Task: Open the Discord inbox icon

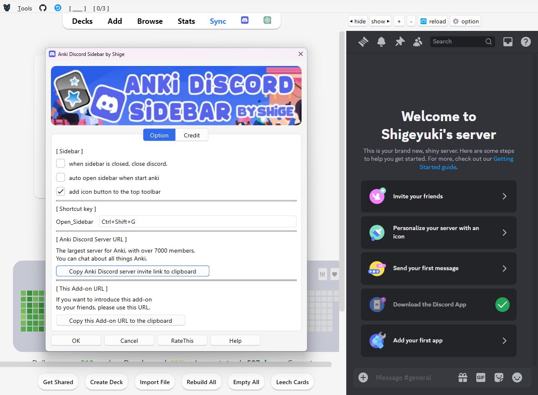Action: tap(508, 41)
